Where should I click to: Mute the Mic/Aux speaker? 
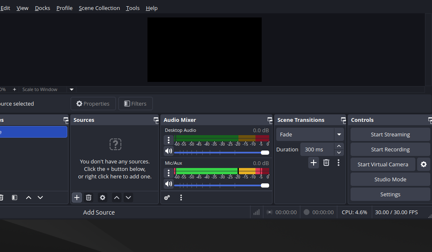(168, 184)
